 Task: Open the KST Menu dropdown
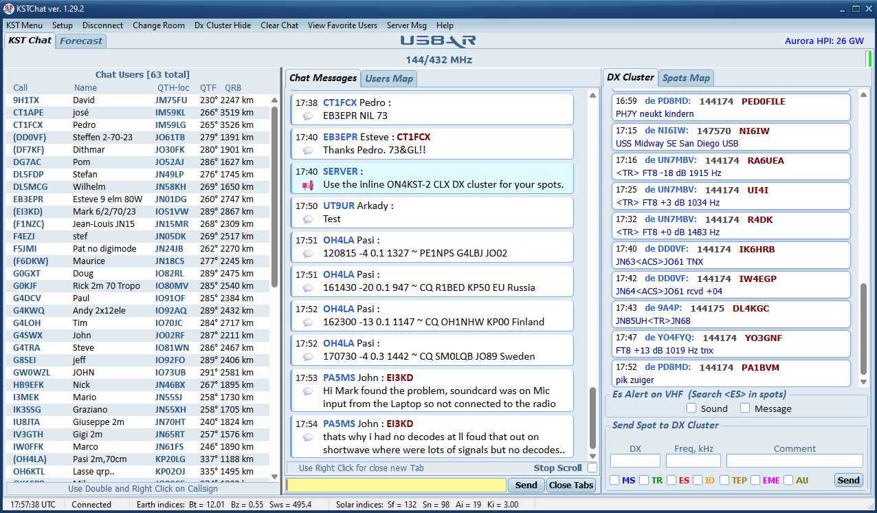24,25
